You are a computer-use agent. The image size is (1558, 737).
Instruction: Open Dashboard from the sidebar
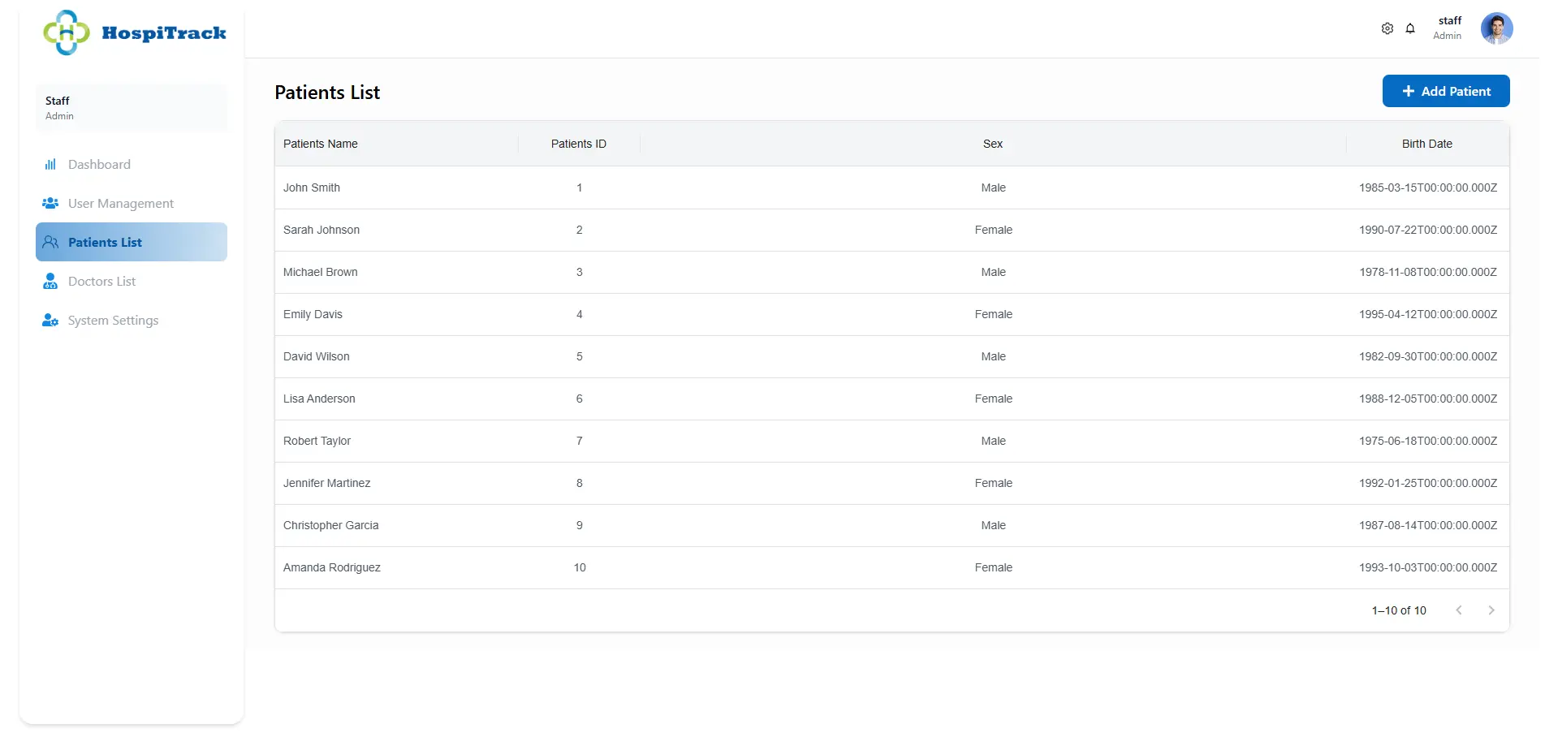coord(99,165)
